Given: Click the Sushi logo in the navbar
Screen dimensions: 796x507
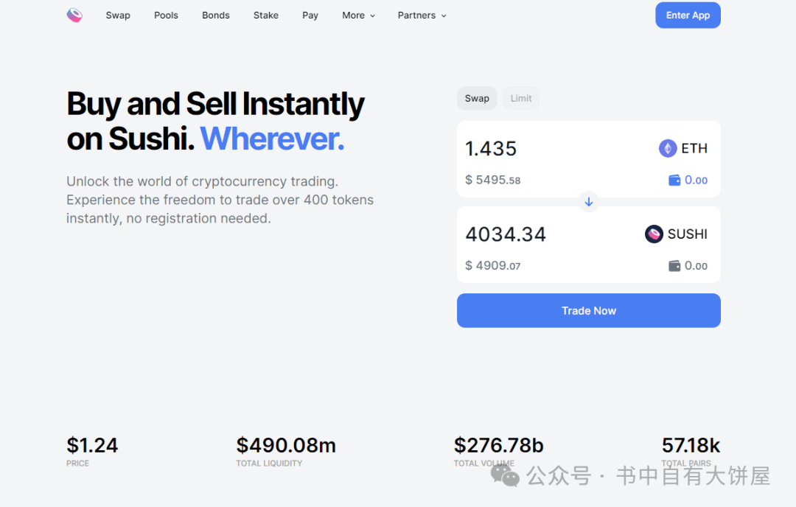Looking at the screenshot, I should 74,15.
